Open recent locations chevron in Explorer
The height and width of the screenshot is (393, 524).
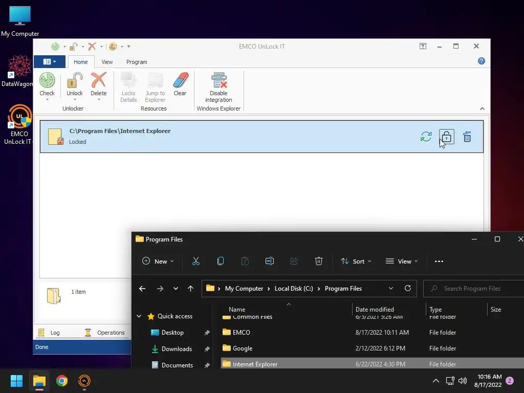(x=176, y=289)
